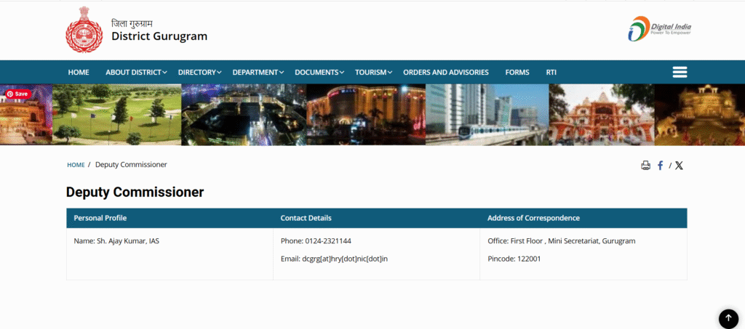Screen dimensions: 745x329
Task: Print the page using printer icon
Action: pos(645,166)
